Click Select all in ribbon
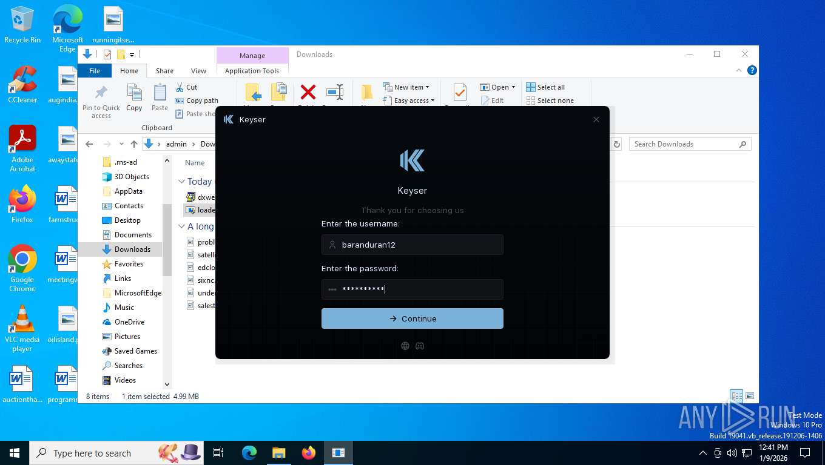The image size is (825, 465). 545,87
